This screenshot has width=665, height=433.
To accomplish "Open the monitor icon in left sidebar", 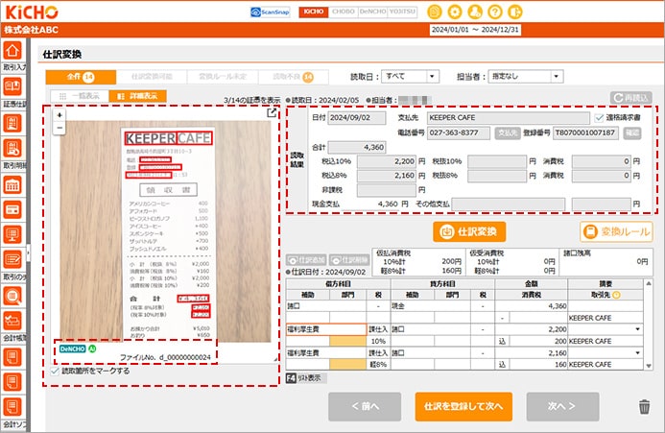I will pos(12,234).
